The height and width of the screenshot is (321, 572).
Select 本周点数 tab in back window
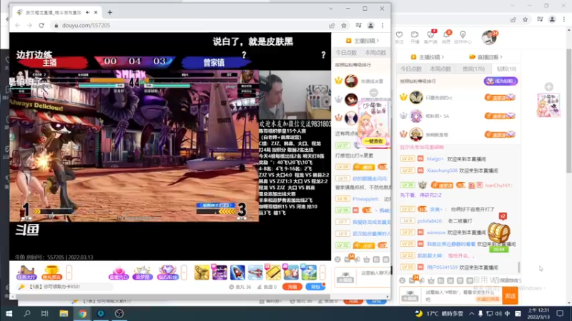click(440, 68)
